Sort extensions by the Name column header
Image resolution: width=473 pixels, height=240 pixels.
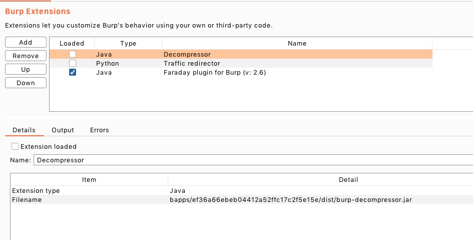coord(297,44)
